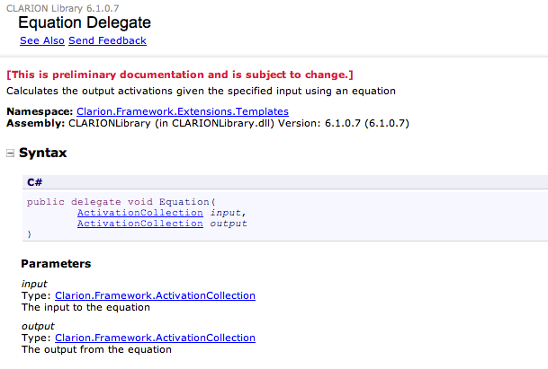Viewport: 548px width, 369px height.
Task: Open type link under output parameter
Action: point(155,338)
